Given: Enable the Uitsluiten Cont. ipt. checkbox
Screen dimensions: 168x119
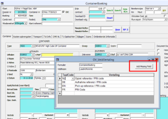Looking at the screenshot, I should coord(165,16).
